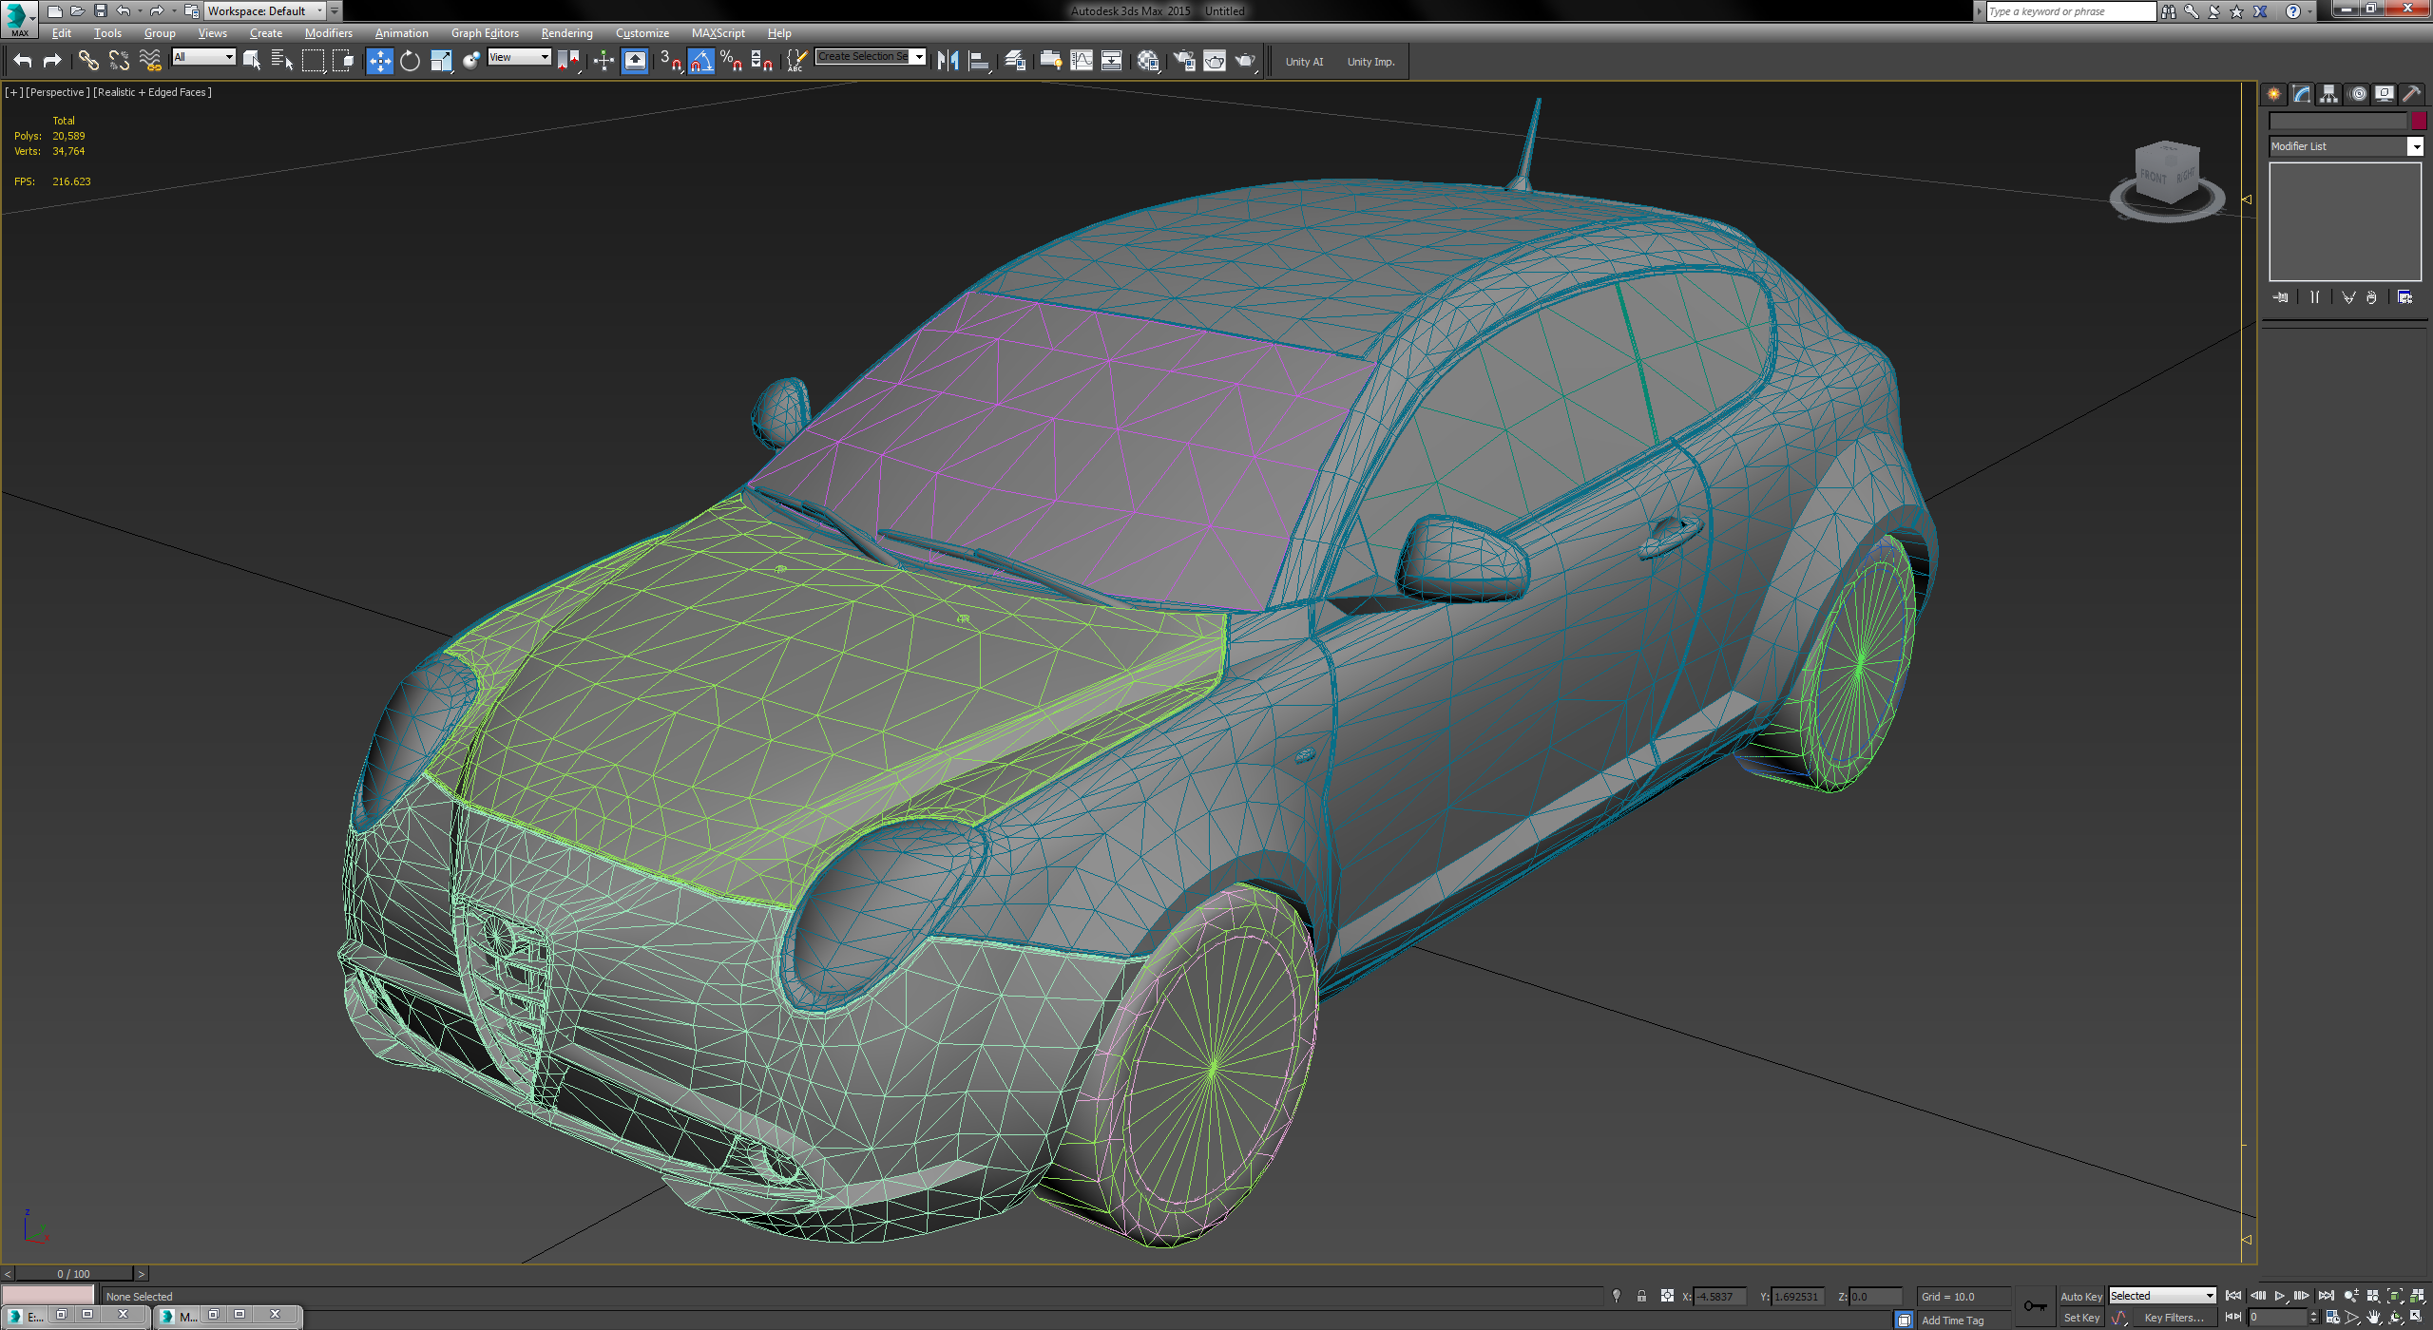Open the Material Editor
Image resolution: width=2433 pixels, height=1330 pixels.
(1147, 61)
